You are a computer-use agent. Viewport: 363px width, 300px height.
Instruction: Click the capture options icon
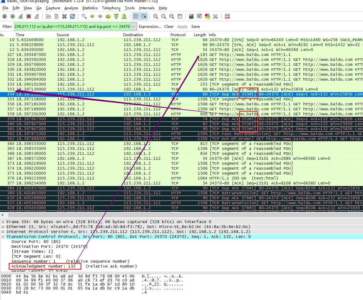click(13, 16)
